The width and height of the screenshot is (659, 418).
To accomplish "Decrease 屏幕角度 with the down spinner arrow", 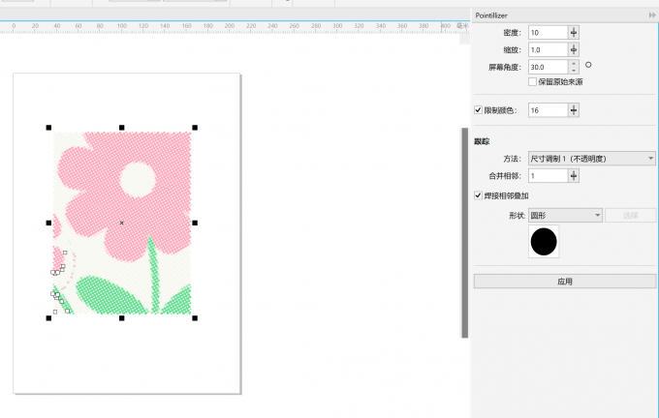I will [574, 71].
